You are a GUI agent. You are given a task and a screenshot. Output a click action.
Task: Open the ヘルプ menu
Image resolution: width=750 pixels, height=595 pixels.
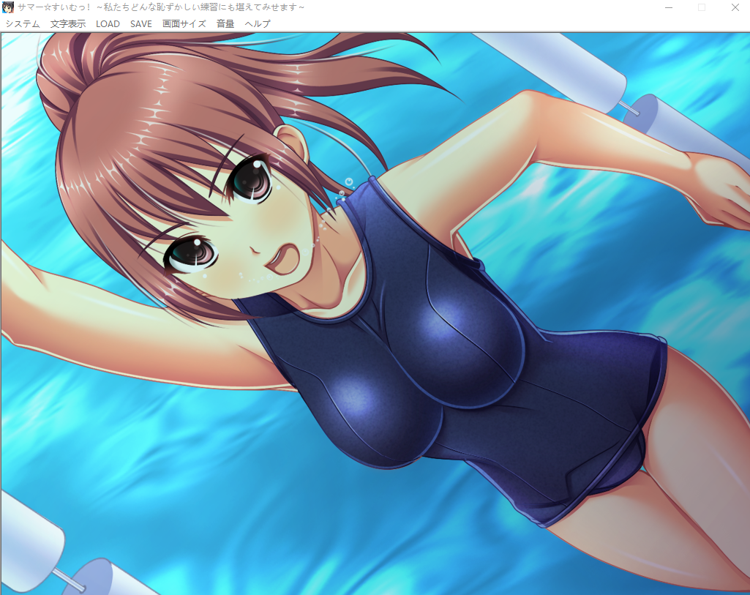click(258, 24)
